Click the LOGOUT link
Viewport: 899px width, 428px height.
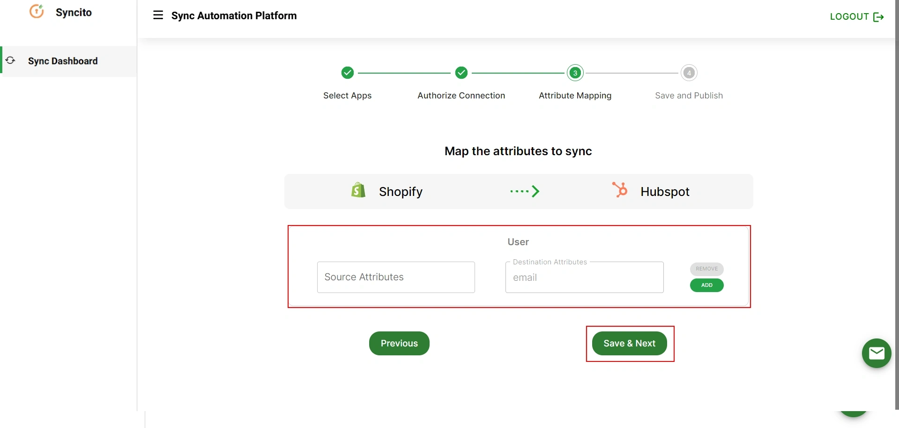point(849,16)
